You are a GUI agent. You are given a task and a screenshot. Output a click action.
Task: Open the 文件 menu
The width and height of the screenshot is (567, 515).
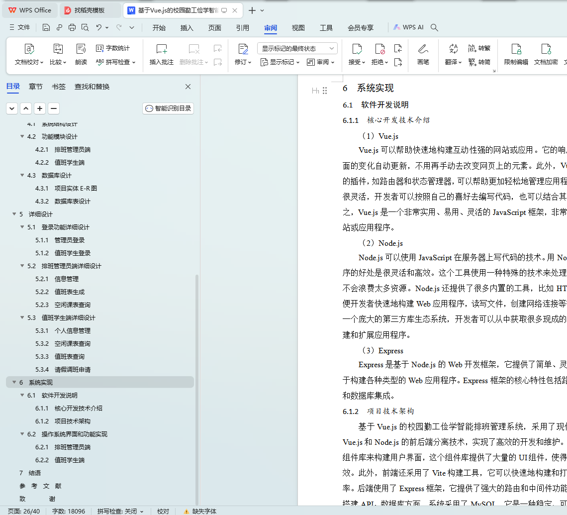tap(20, 27)
